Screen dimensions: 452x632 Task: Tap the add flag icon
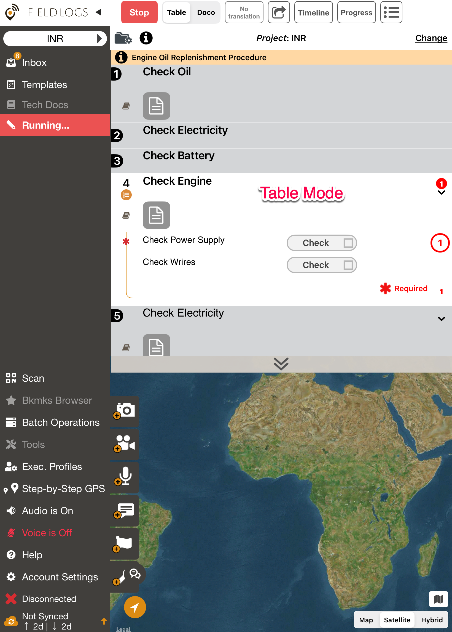coord(125,543)
